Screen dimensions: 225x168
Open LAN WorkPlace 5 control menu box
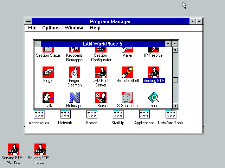[38, 43]
